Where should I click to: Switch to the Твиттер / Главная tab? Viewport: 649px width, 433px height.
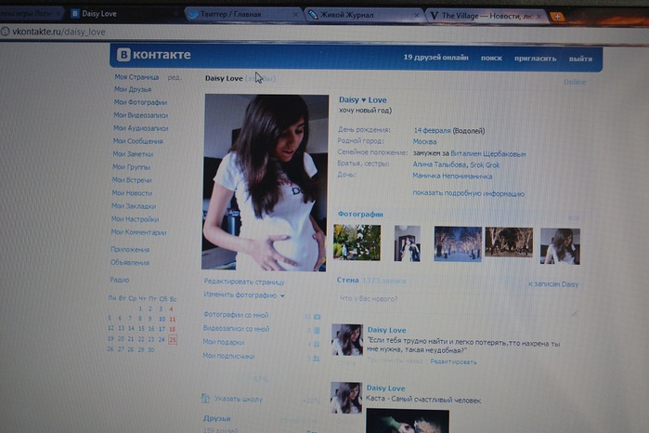244,15
